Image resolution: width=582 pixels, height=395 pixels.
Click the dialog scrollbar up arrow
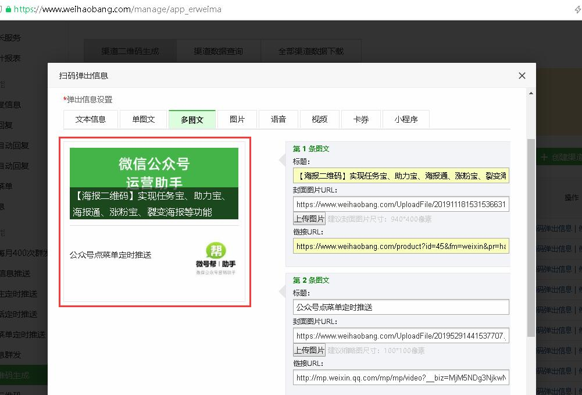[531, 93]
